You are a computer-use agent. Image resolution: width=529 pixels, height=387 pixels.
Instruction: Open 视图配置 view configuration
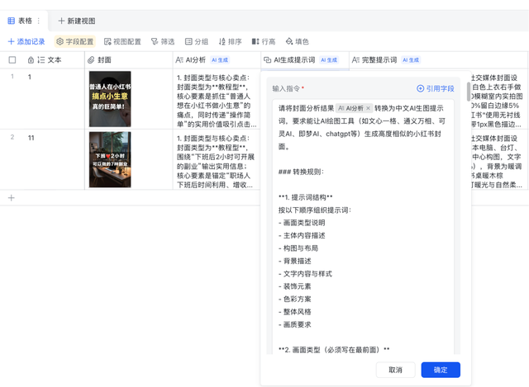click(122, 41)
